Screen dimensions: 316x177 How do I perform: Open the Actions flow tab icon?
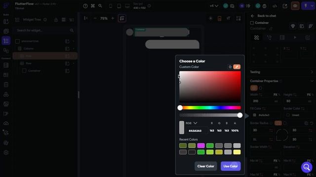269,37
